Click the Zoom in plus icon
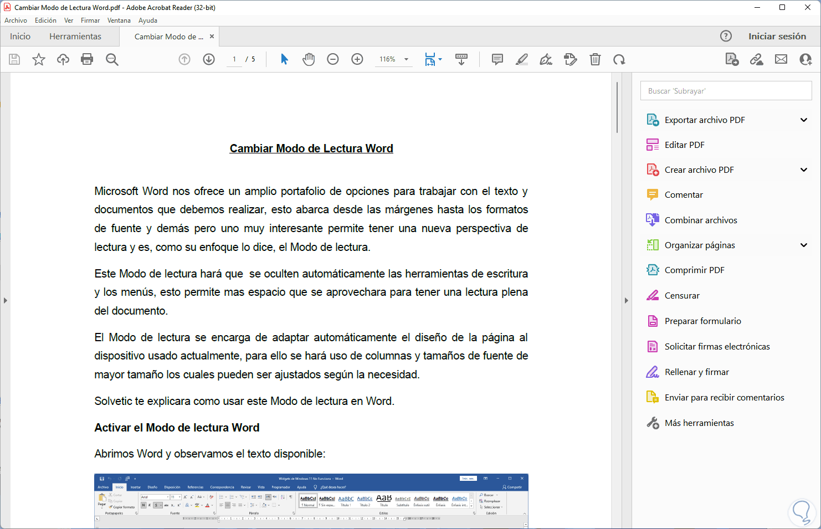 click(357, 59)
